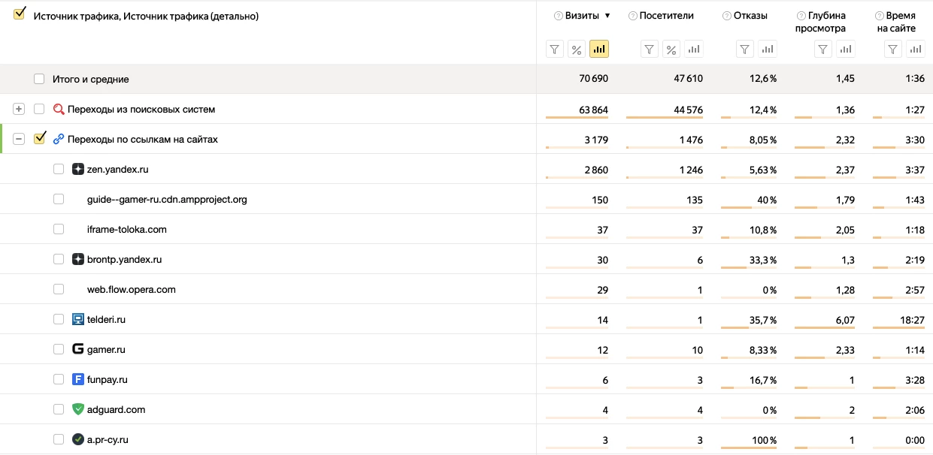This screenshot has height=455, width=933.
Task: Toggle percent display icon under Визиты
Action: (x=577, y=50)
